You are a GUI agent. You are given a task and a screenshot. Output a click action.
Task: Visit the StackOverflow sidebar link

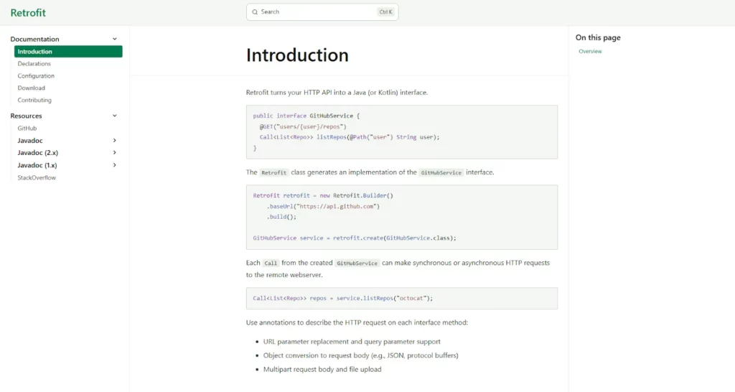(x=37, y=177)
